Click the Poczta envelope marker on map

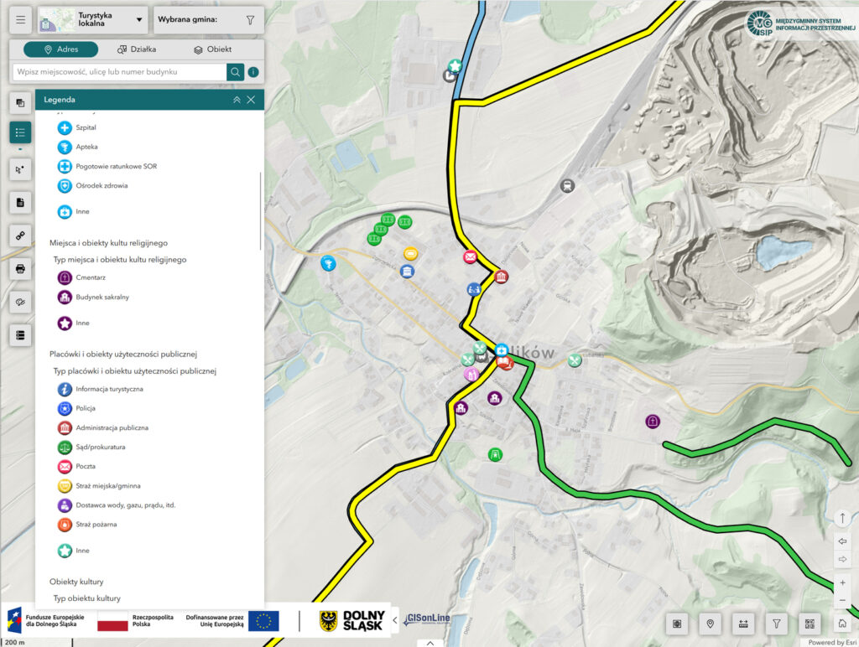point(470,257)
